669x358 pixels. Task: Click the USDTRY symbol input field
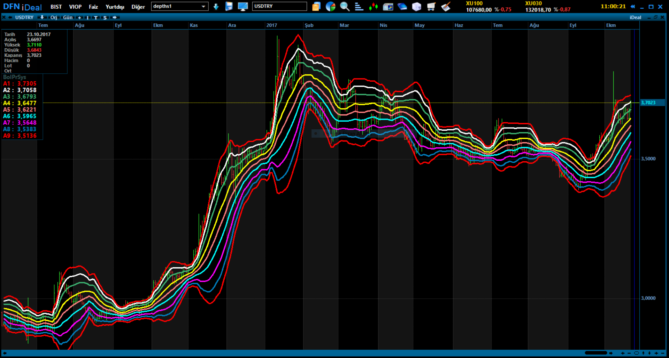pos(279,6)
